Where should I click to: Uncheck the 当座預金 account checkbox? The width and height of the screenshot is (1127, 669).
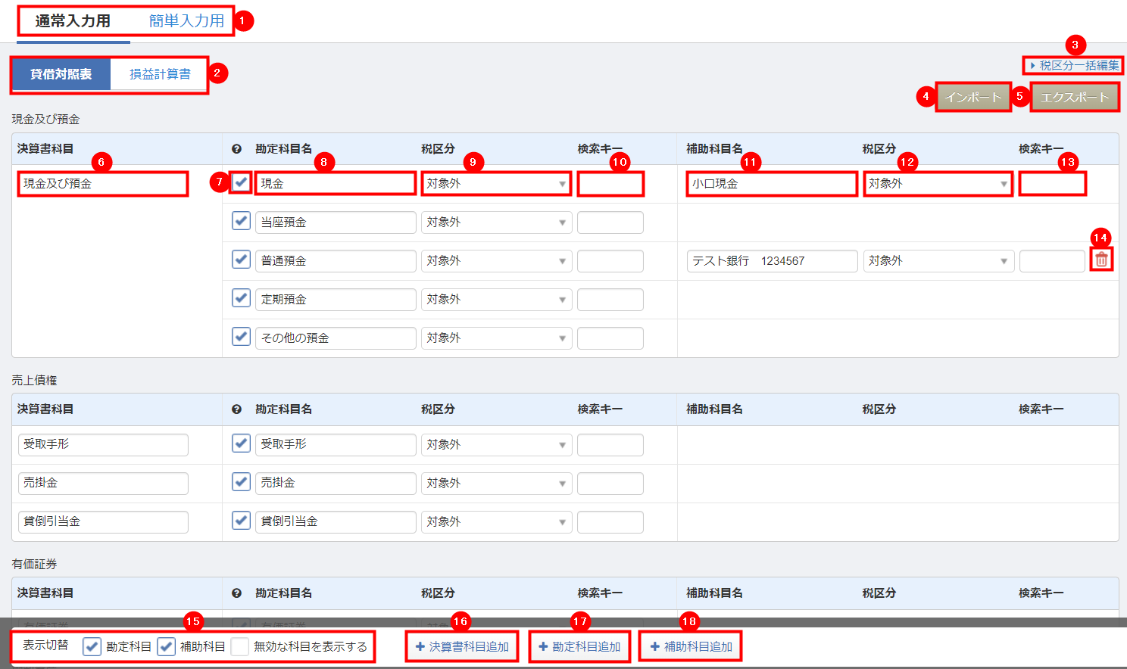[x=241, y=221]
